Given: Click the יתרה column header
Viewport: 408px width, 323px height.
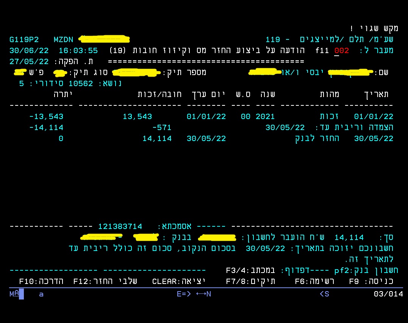Looking at the screenshot, I should tap(63, 94).
